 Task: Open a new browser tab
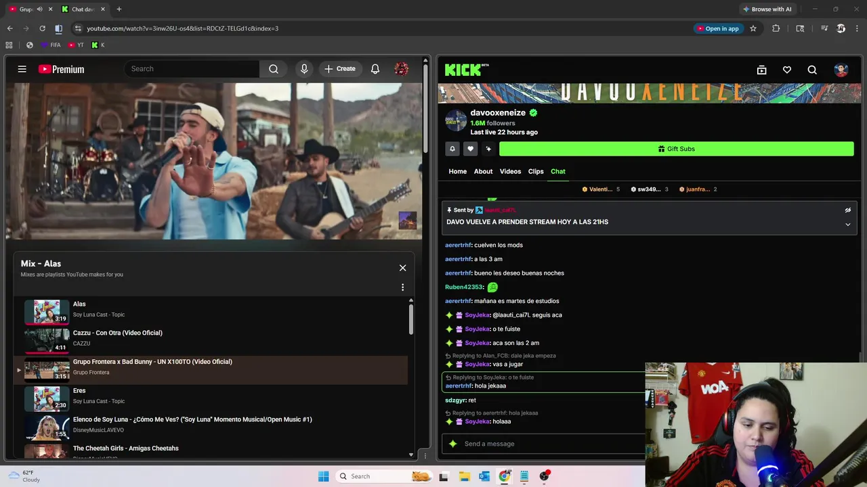coord(119,9)
